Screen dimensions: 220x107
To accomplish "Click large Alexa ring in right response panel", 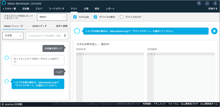I will pos(77,31).
